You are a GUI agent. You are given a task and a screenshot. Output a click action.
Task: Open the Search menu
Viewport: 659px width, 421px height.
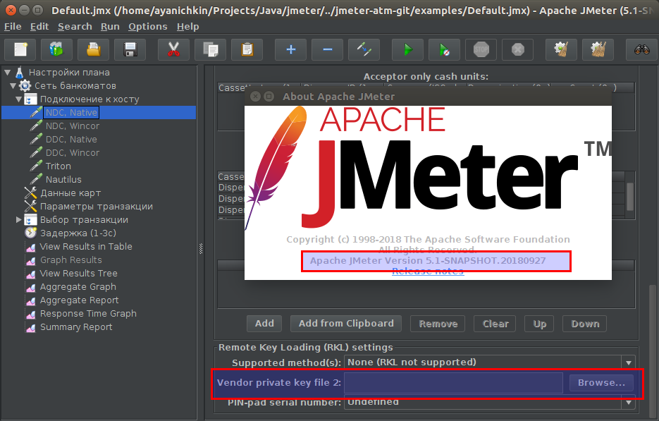pos(75,27)
